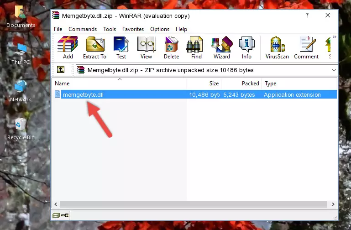Click the key password icon in status bar
The height and width of the screenshot is (230, 351).
point(65,215)
